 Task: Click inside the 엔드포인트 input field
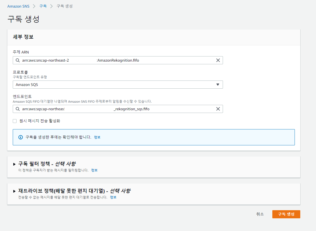point(118,109)
